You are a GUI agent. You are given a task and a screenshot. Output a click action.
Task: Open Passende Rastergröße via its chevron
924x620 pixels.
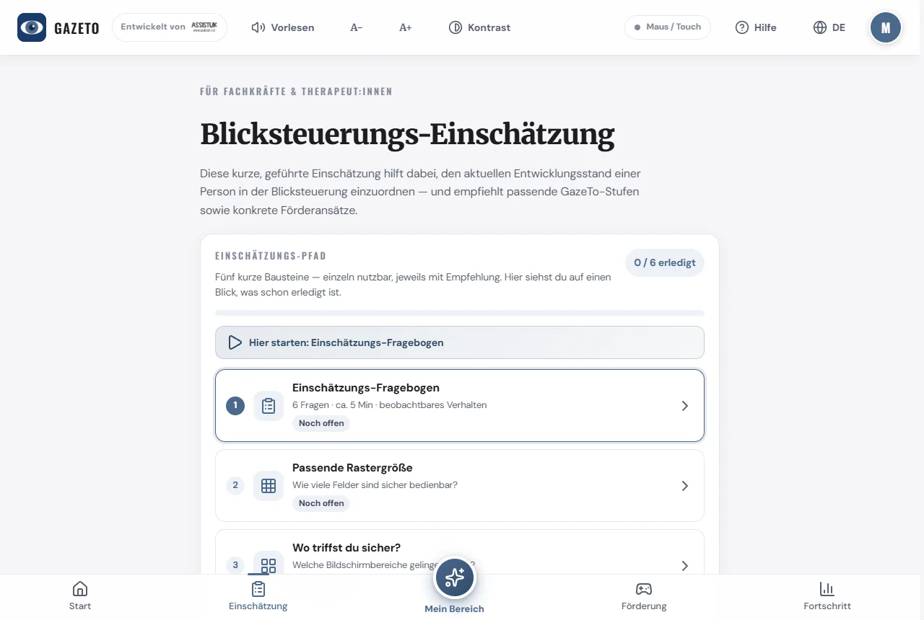click(685, 486)
